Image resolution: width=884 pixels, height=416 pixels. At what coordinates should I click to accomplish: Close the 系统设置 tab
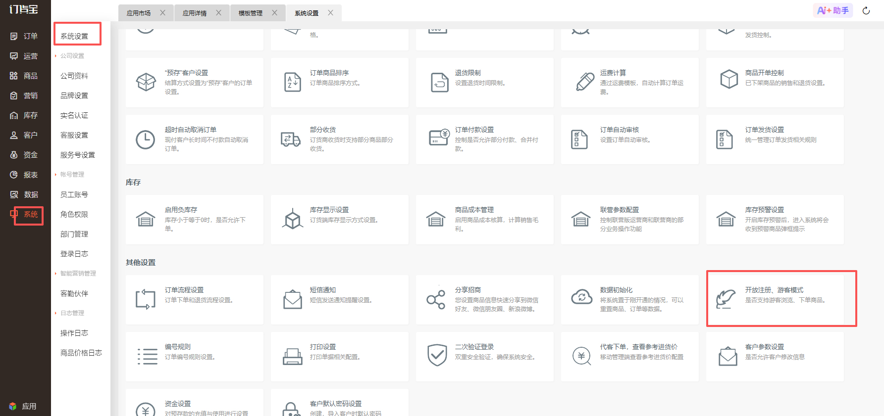point(331,13)
